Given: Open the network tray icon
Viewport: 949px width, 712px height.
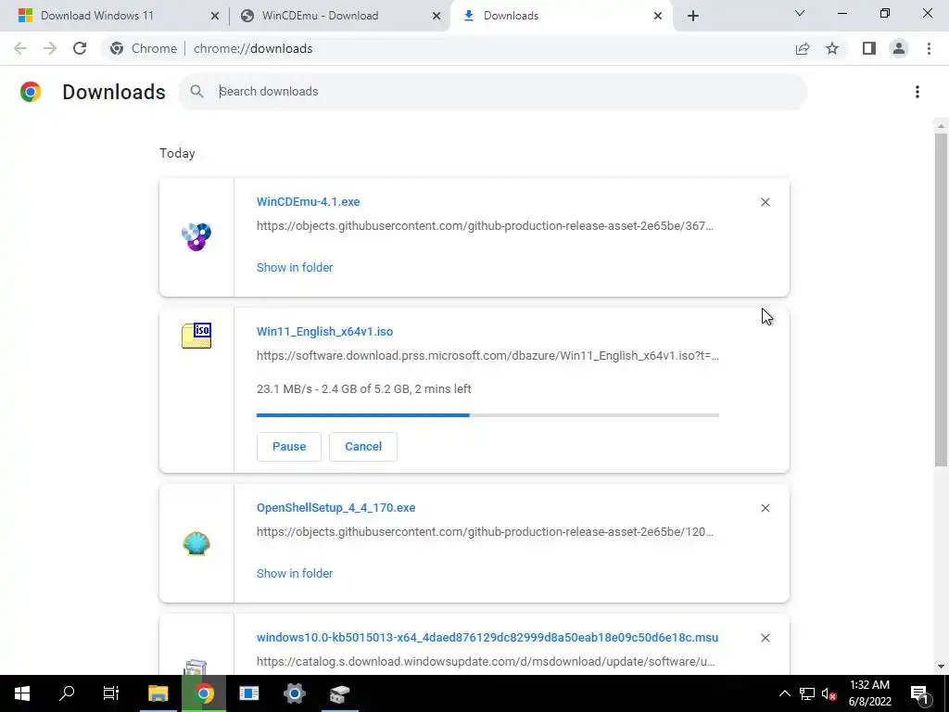Looking at the screenshot, I should pos(807,693).
